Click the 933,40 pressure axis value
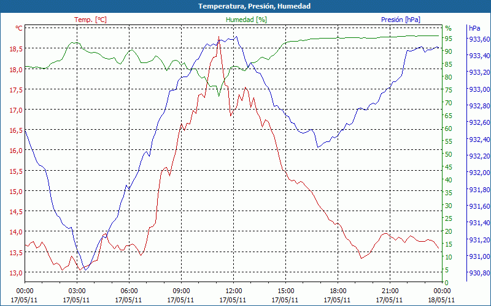491x306 pixels. 479,56
